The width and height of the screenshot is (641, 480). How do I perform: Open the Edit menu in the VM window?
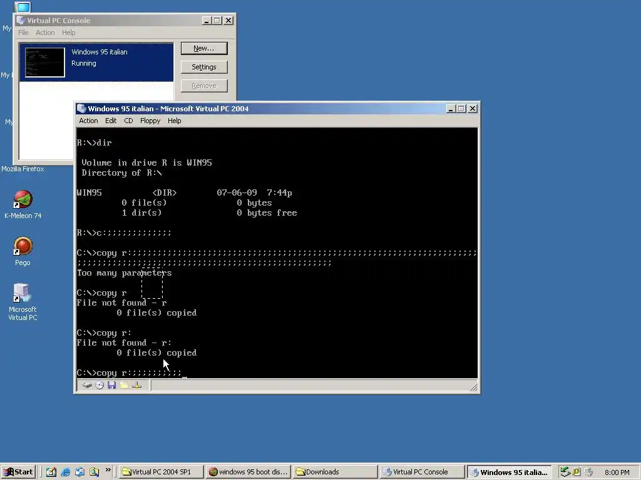coord(111,121)
